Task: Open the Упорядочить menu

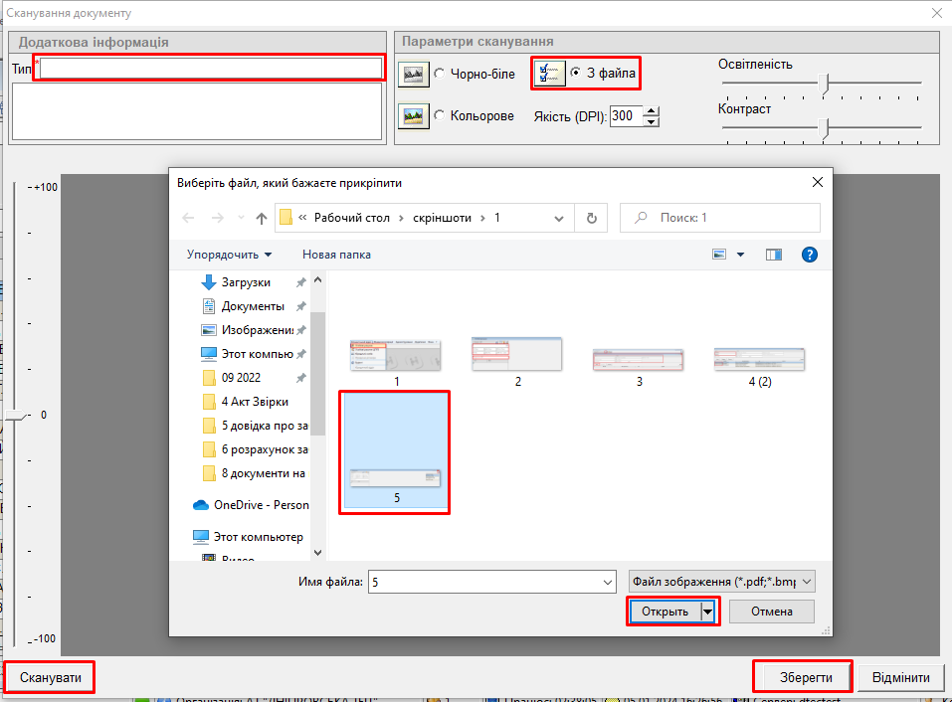Action: click(x=229, y=255)
